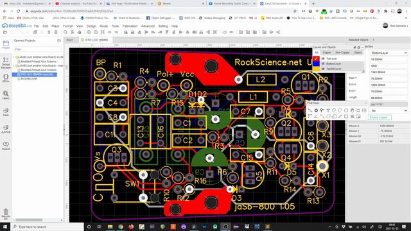411x231 pixels.
Task: Select the Dimension tool in PCB Tools
Action: coord(340,116)
